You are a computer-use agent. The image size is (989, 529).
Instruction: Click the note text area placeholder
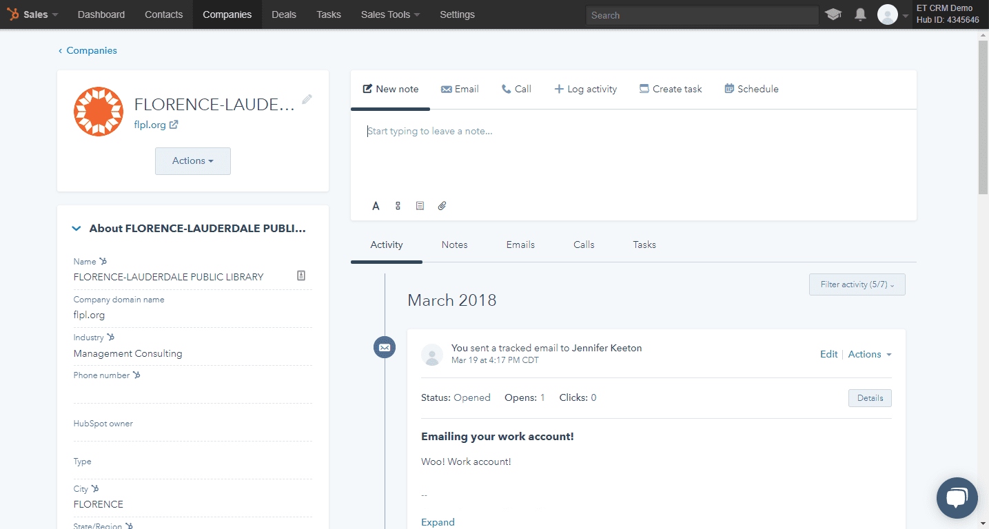(430, 131)
